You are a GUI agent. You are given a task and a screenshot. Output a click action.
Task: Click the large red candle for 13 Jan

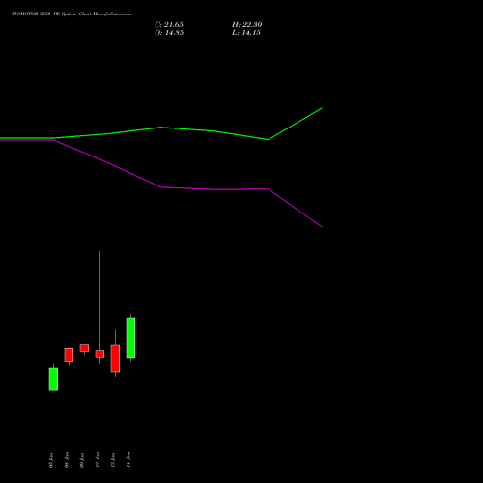(115, 358)
